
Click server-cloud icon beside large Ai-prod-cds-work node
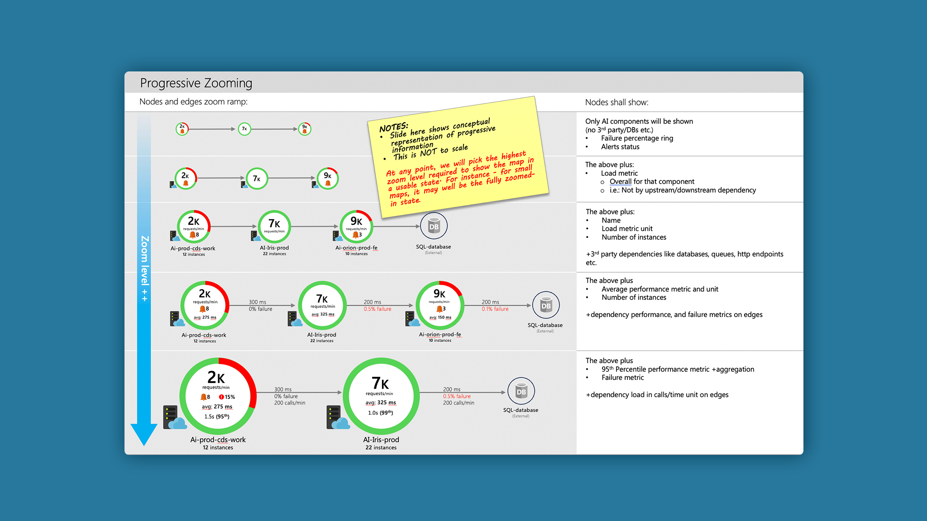pos(174,418)
